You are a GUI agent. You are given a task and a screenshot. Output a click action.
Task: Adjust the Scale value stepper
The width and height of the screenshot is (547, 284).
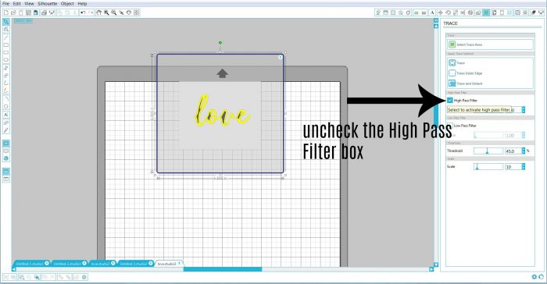coord(524,166)
